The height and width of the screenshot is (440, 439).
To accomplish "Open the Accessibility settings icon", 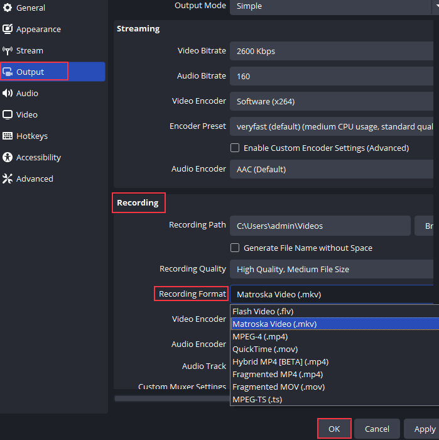I will (8, 158).
